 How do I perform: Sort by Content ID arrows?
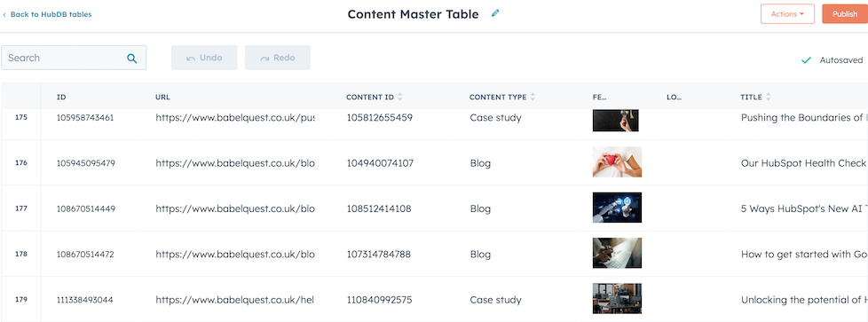[399, 97]
